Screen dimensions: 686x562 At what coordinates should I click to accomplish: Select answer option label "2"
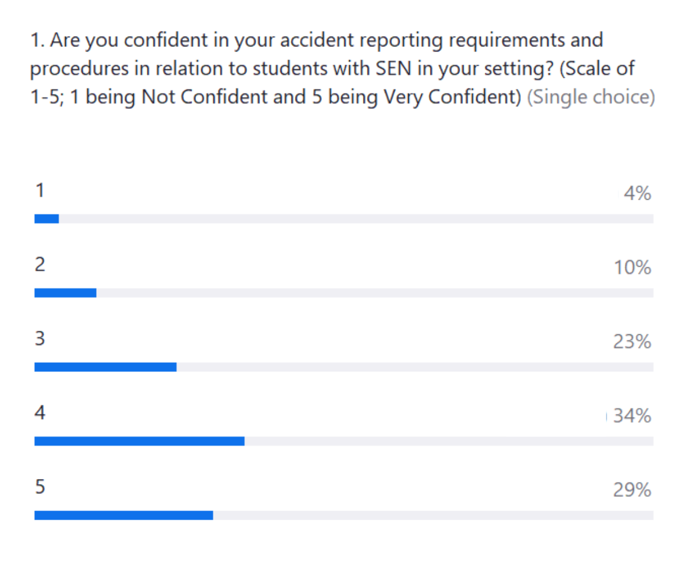pyautogui.click(x=39, y=265)
